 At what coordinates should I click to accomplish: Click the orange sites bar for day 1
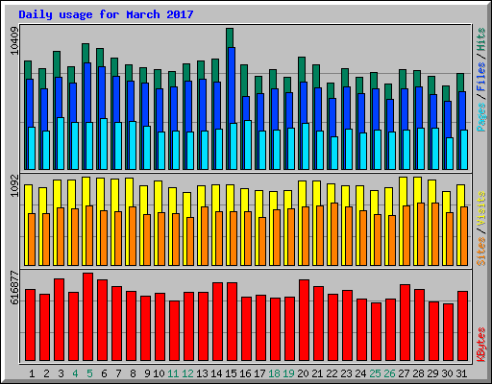coord(32,239)
